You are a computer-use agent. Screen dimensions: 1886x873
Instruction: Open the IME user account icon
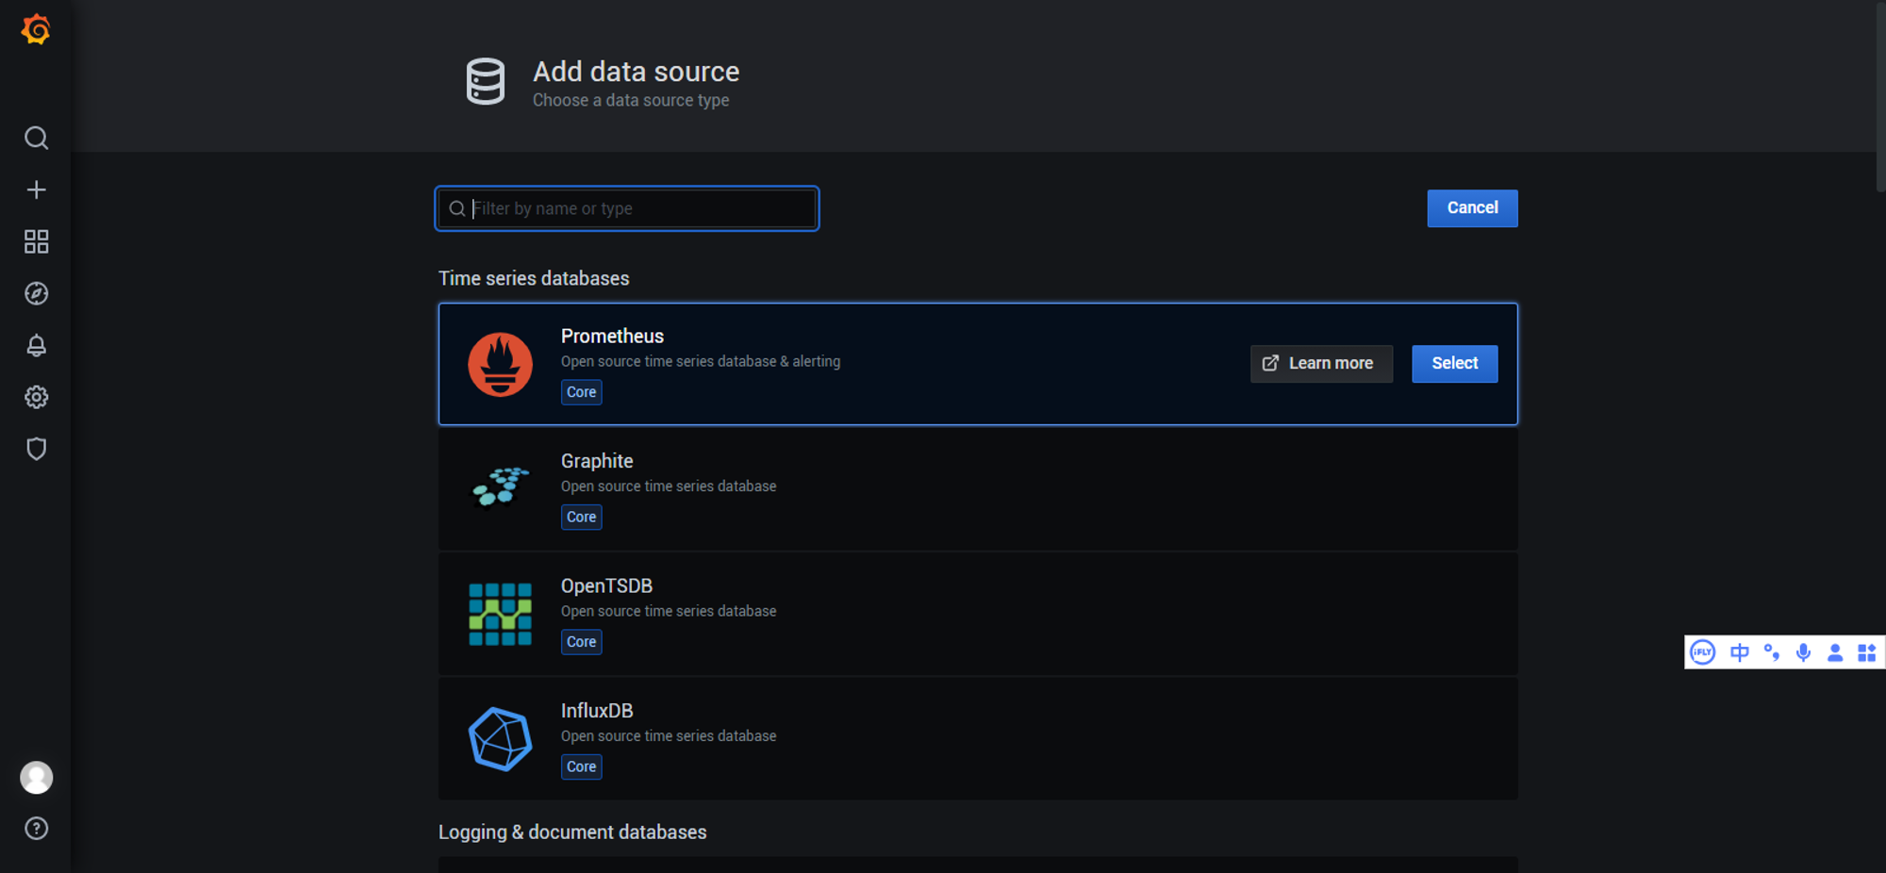(x=1835, y=652)
